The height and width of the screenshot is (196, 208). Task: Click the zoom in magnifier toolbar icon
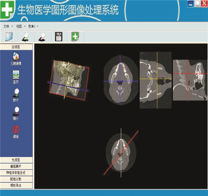pos(26,37)
